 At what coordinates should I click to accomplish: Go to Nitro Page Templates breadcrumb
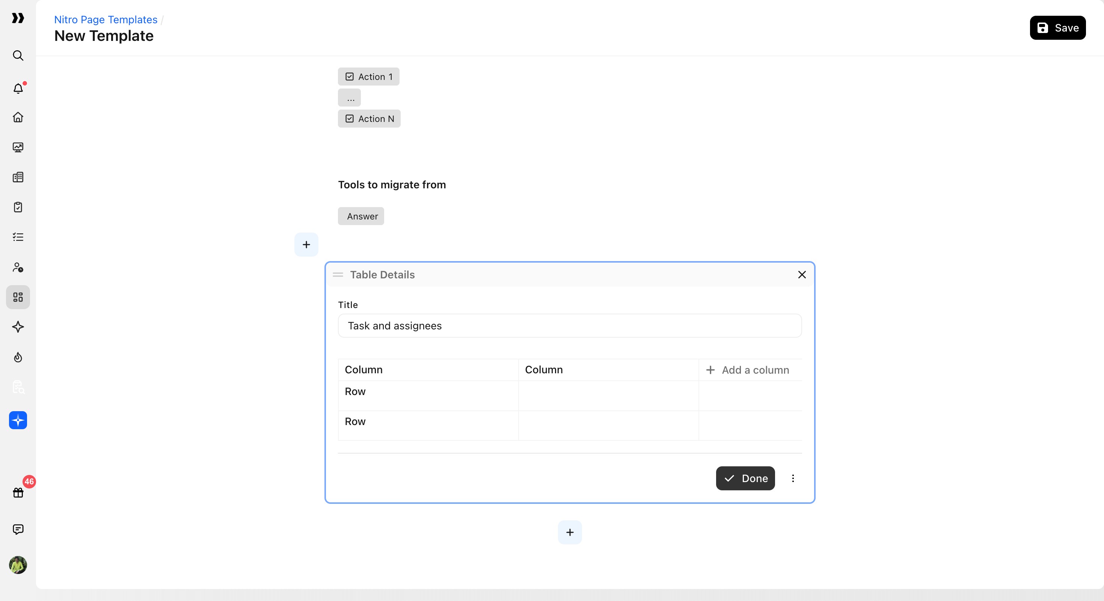[106, 20]
